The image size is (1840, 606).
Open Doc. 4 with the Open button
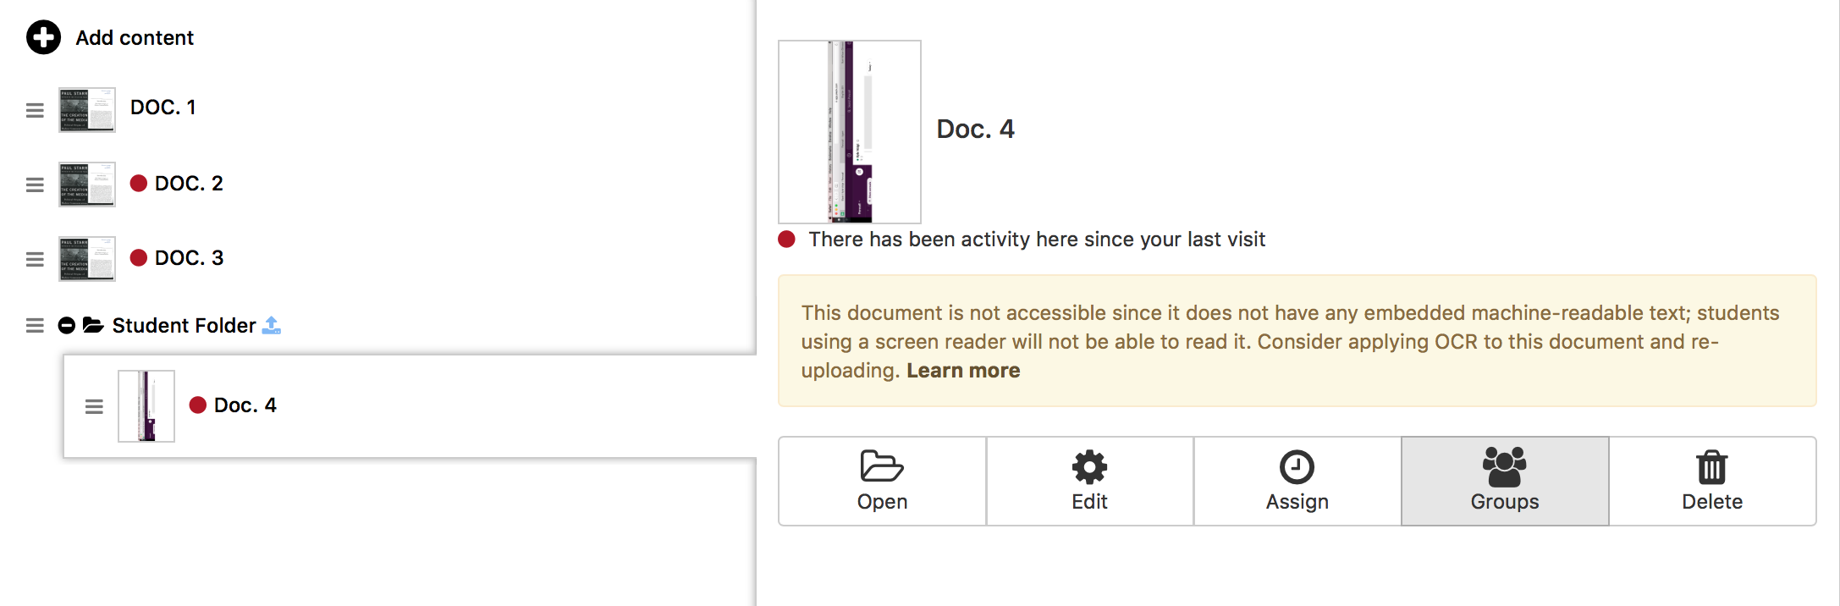pos(882,481)
